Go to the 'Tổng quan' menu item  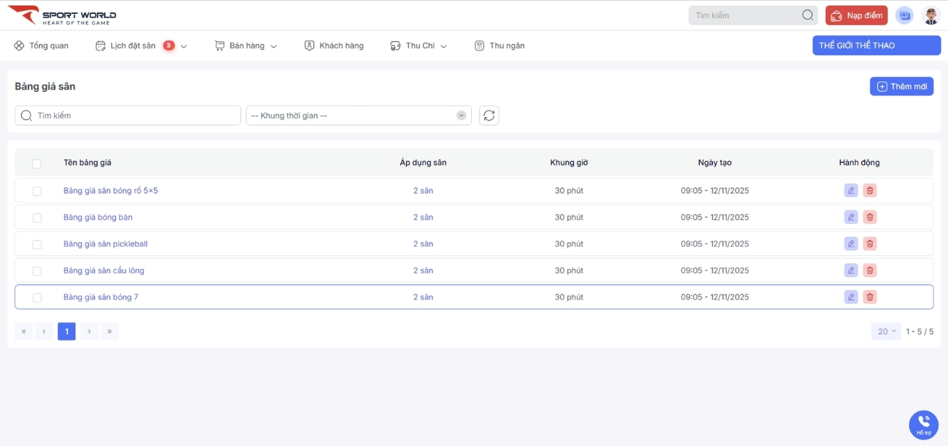[41, 46]
